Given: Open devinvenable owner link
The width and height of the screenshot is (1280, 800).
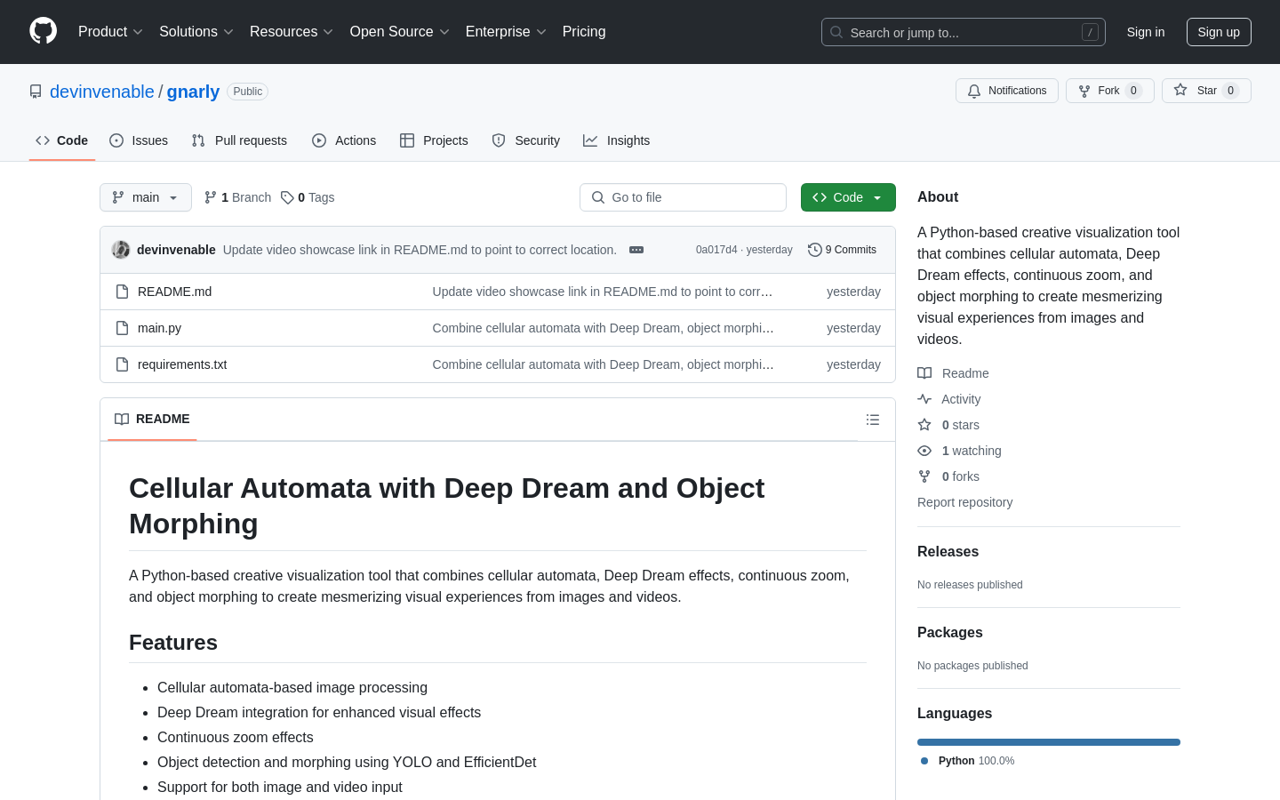Looking at the screenshot, I should [102, 92].
